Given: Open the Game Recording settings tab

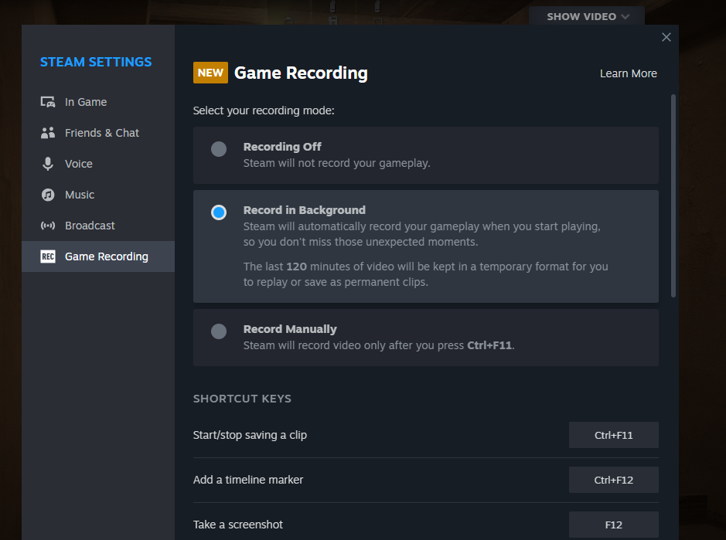Looking at the screenshot, I should (98, 256).
